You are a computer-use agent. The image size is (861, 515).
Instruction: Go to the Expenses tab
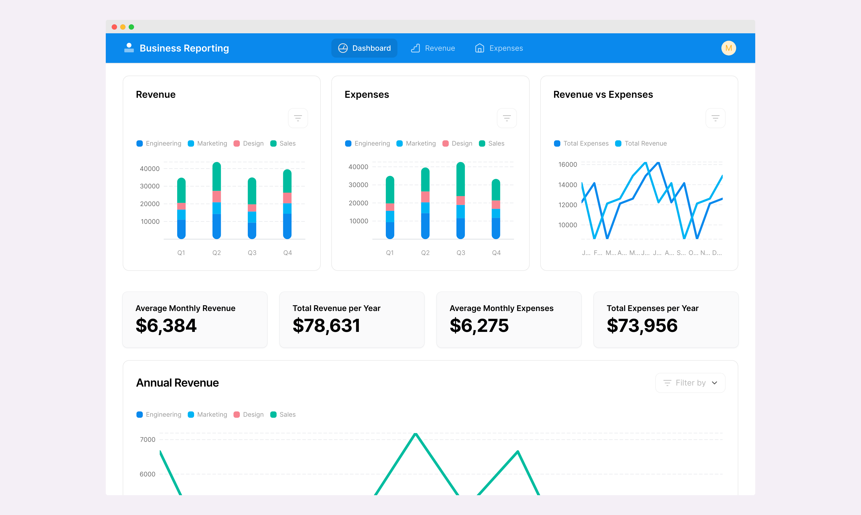498,48
